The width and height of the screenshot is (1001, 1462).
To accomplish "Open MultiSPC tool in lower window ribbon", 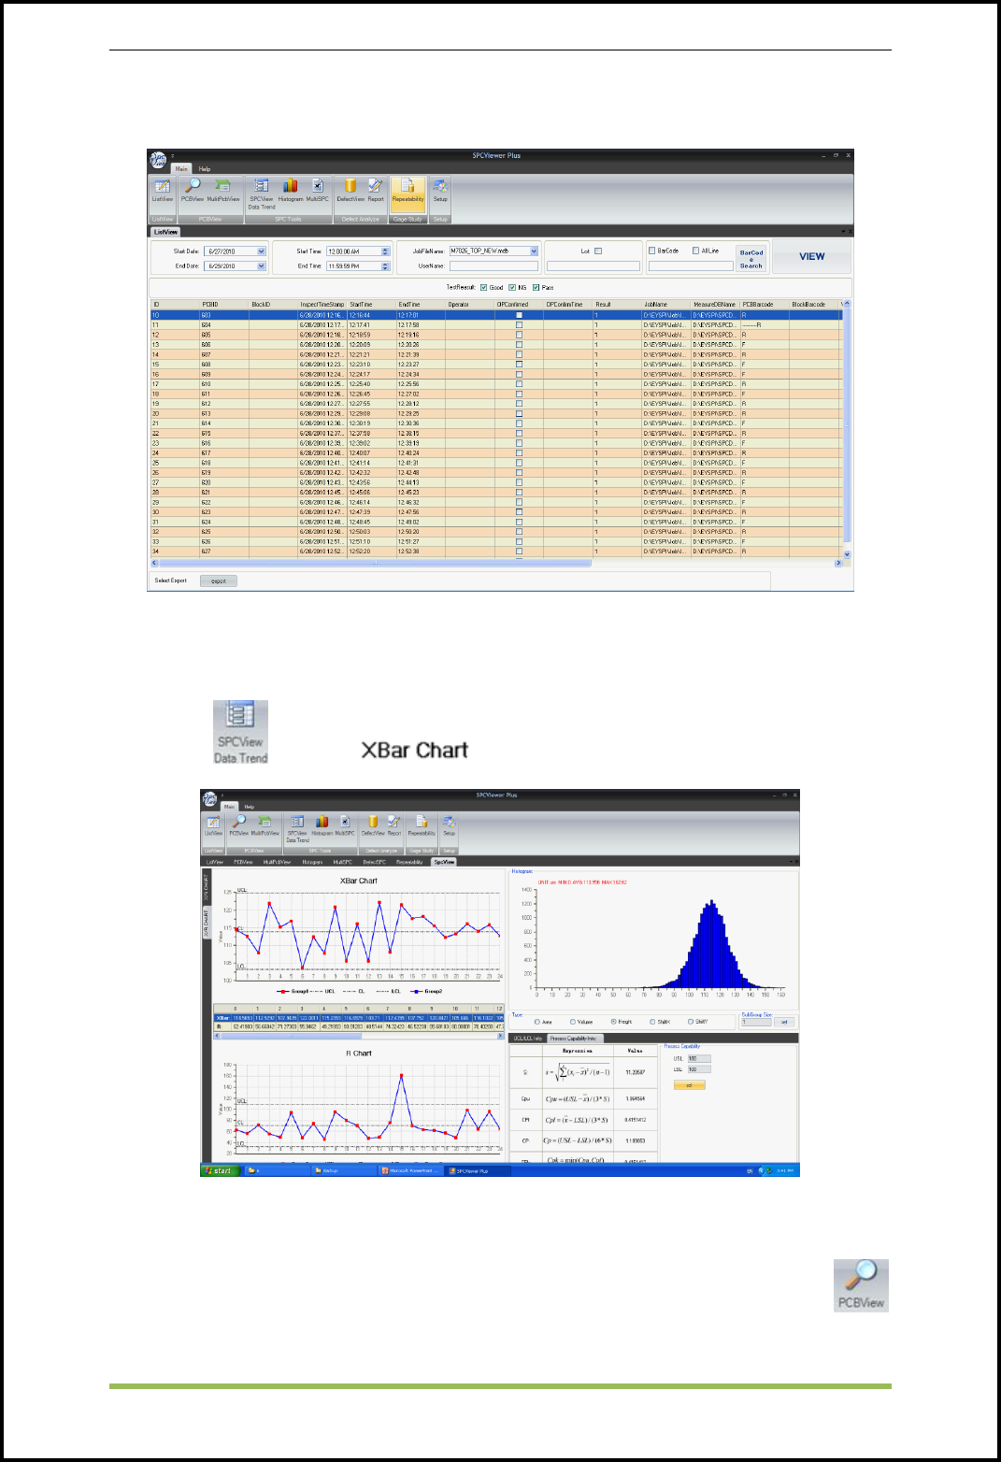I will [x=345, y=825].
